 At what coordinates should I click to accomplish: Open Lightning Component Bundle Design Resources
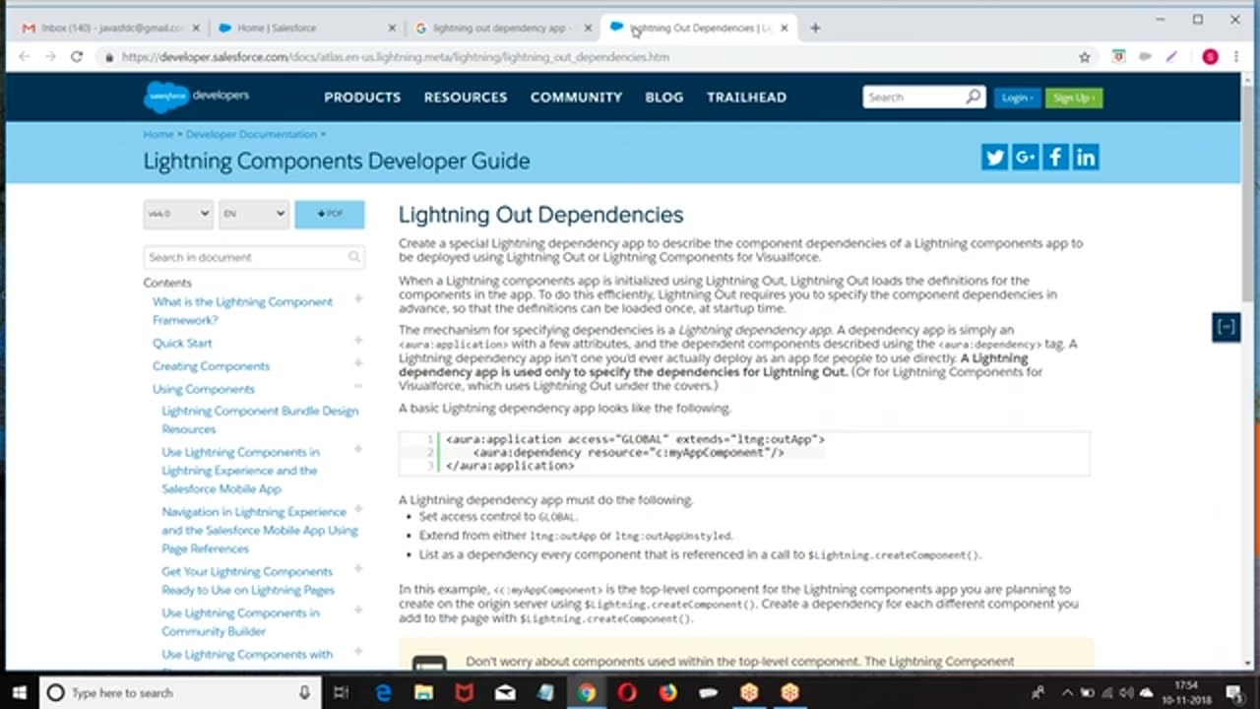(x=260, y=419)
